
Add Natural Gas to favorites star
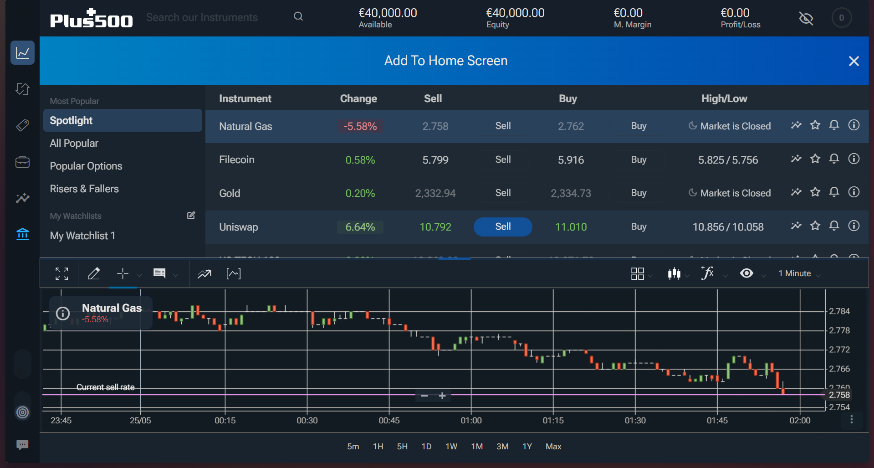[x=815, y=125]
